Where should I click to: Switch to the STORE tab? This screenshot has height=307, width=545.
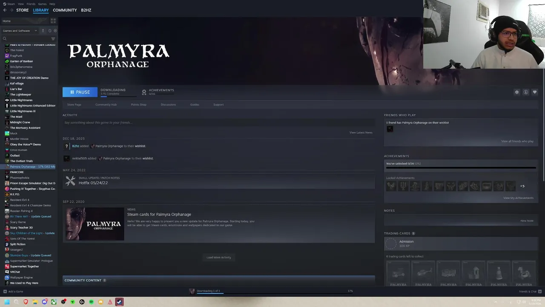click(x=23, y=10)
